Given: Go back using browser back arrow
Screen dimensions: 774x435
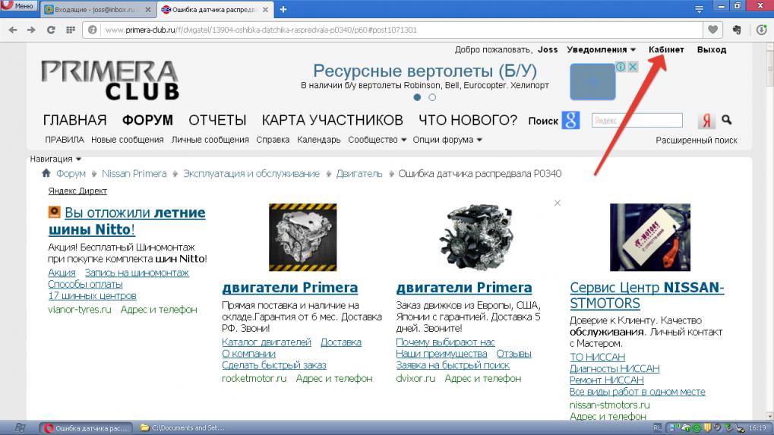Looking at the screenshot, I should click(x=13, y=30).
